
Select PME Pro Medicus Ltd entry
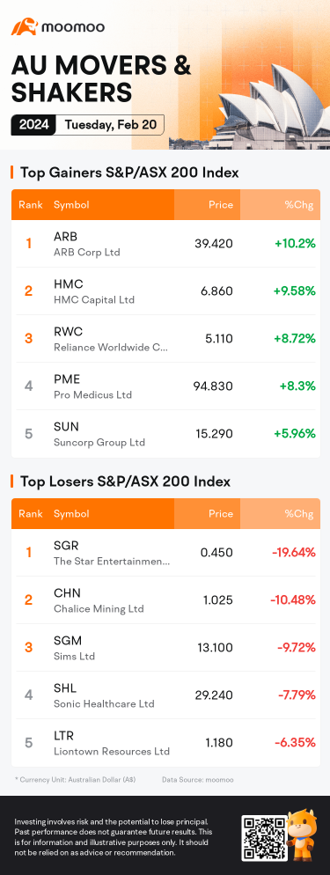pos(165,386)
